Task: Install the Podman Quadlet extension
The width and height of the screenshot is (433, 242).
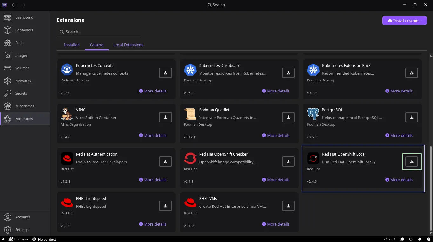Action: pyautogui.click(x=288, y=117)
